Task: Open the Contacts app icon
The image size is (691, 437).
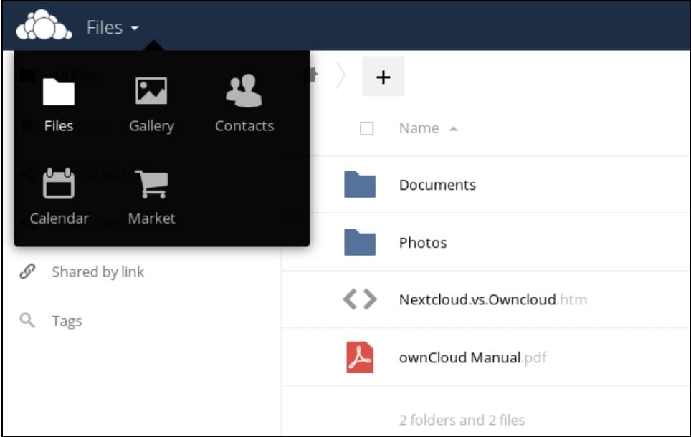Action: [x=244, y=90]
